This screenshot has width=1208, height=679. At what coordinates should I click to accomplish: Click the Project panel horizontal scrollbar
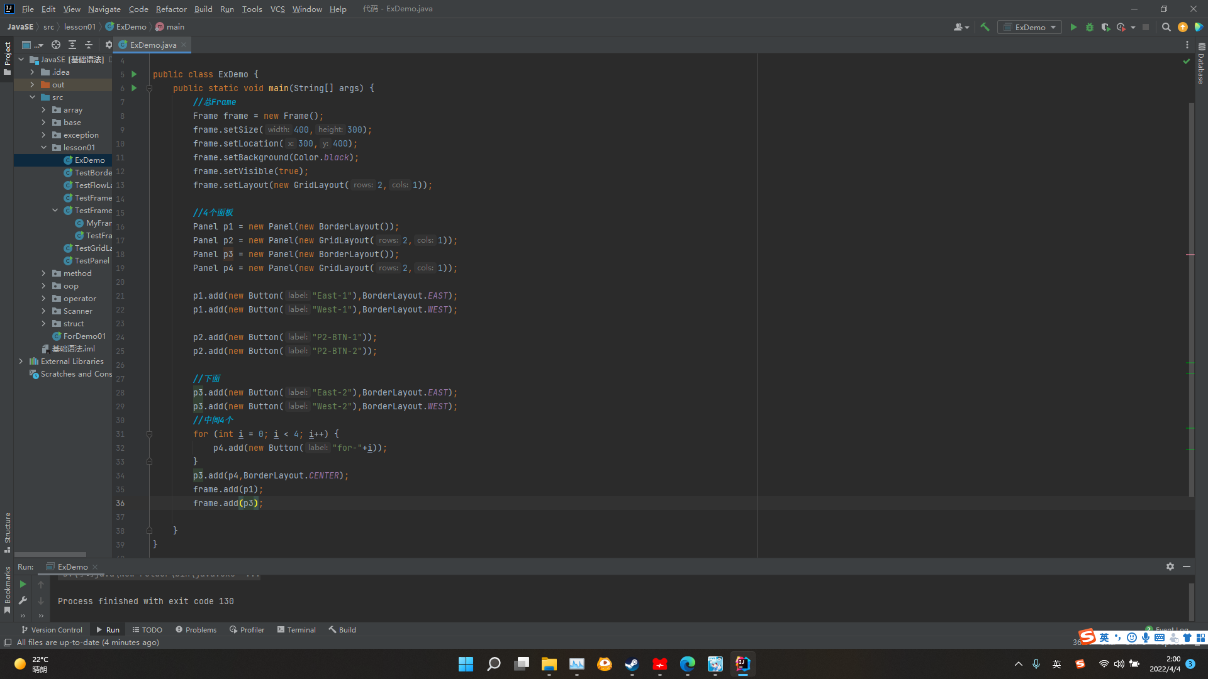[50, 555]
